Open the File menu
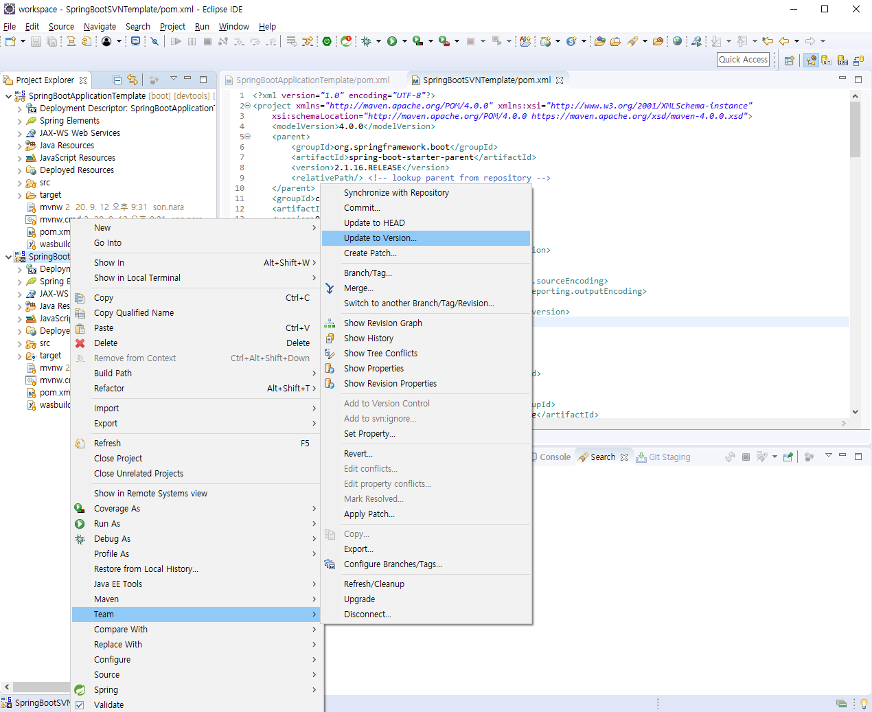Image resolution: width=872 pixels, height=712 pixels. (x=10, y=26)
